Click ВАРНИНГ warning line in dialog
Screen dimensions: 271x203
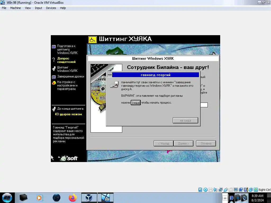pyautogui.click(x=152, y=96)
